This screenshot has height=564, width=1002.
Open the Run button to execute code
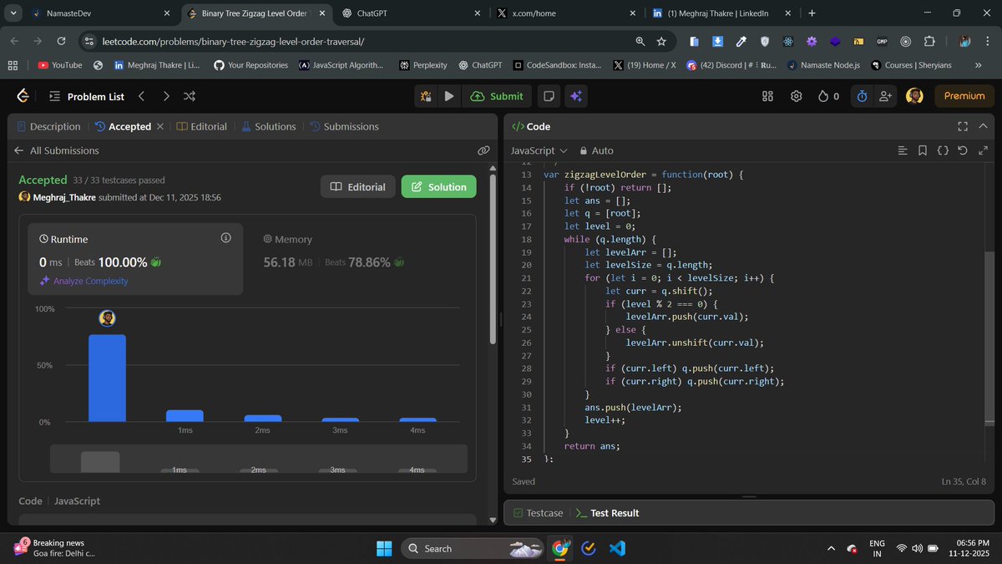[x=449, y=96]
